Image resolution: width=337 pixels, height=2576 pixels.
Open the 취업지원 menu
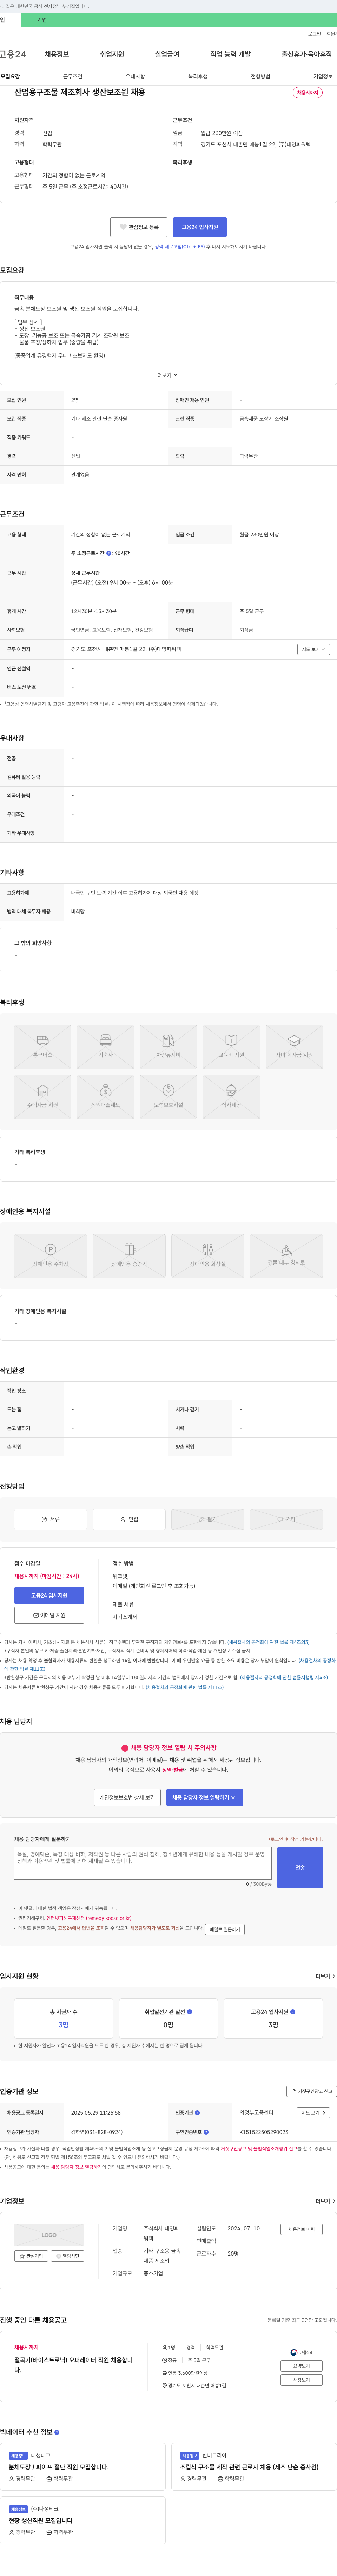tap(112, 54)
